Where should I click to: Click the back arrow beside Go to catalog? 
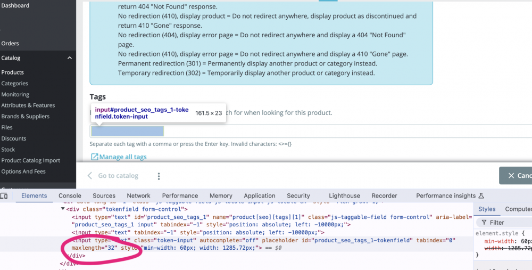pyautogui.click(x=89, y=176)
